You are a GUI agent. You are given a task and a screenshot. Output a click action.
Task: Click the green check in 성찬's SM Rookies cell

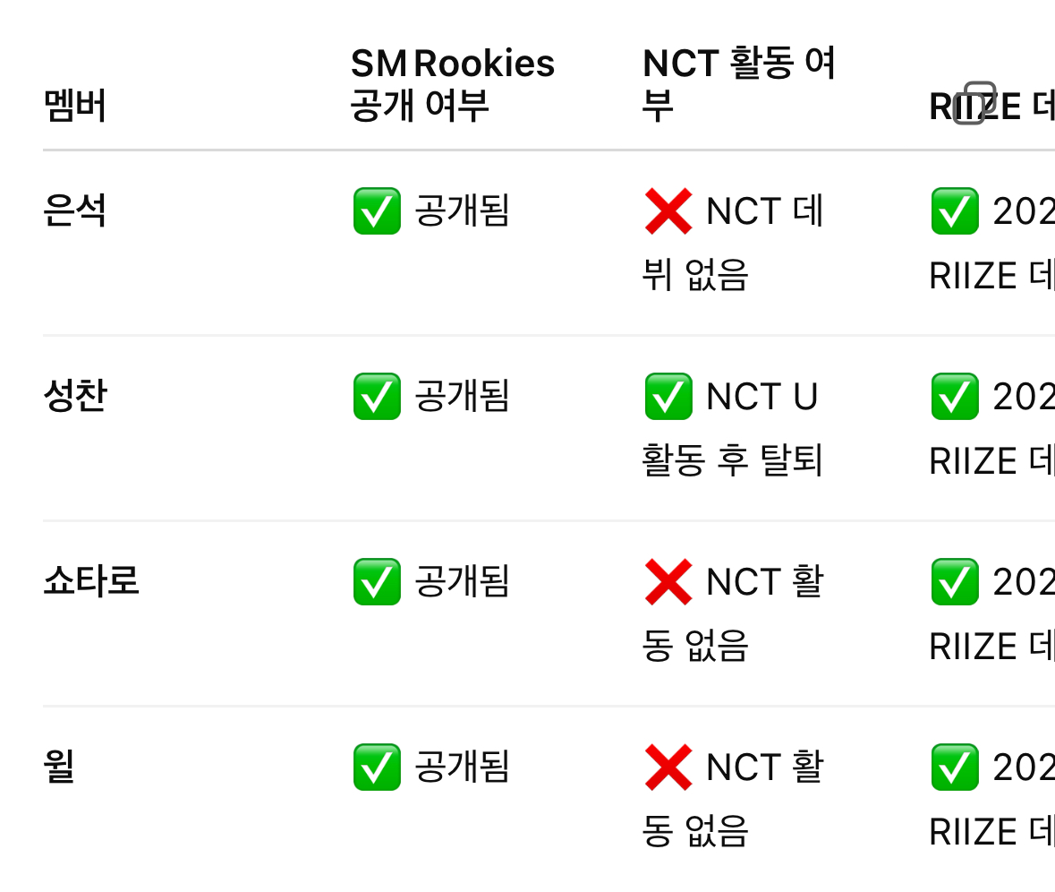[x=377, y=397]
